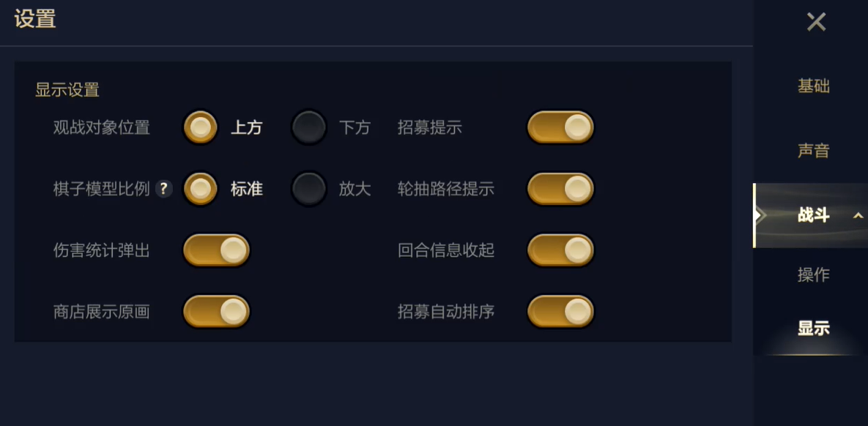This screenshot has width=868, height=426.
Task: Close the settings panel with the X icon
Action: pyautogui.click(x=816, y=22)
